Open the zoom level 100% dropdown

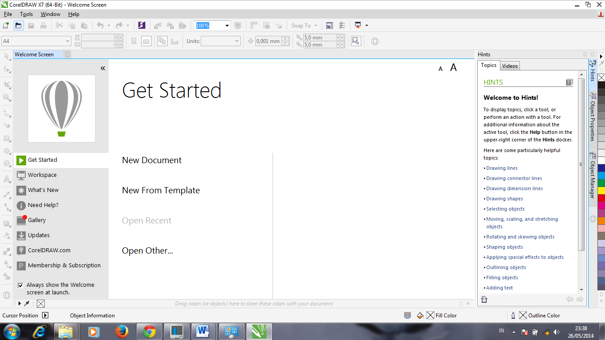[227, 26]
